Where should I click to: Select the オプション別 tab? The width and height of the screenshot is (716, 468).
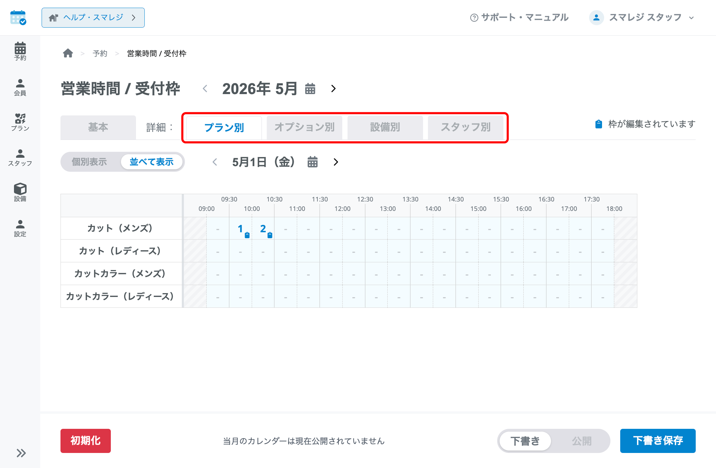coord(305,127)
